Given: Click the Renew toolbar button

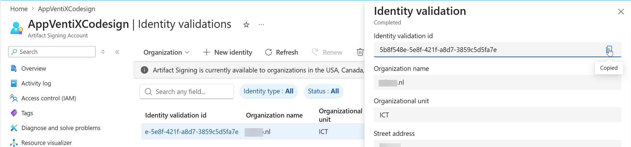Looking at the screenshot, I should pyautogui.click(x=327, y=52).
